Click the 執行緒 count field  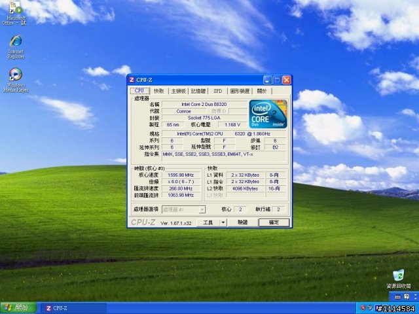pyautogui.click(x=278, y=209)
